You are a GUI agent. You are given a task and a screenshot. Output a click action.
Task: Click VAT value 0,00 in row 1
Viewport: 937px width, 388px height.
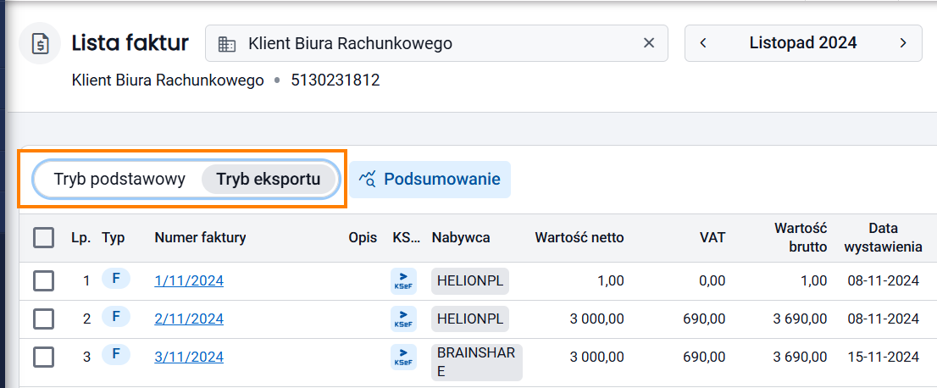click(712, 280)
